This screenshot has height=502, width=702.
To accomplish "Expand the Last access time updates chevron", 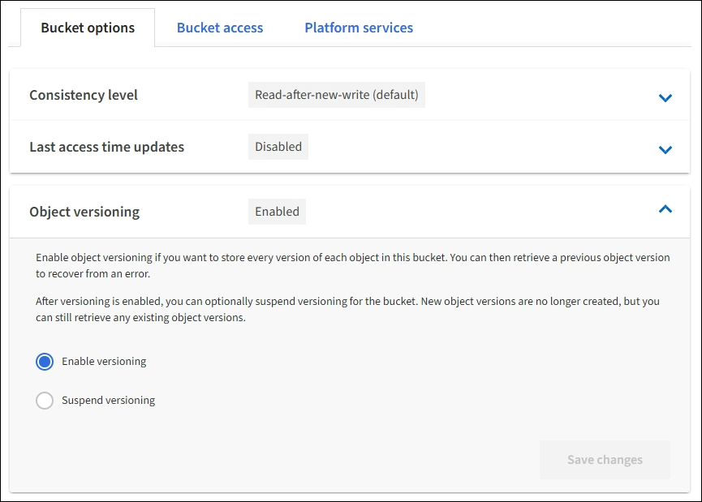I will (x=665, y=149).
